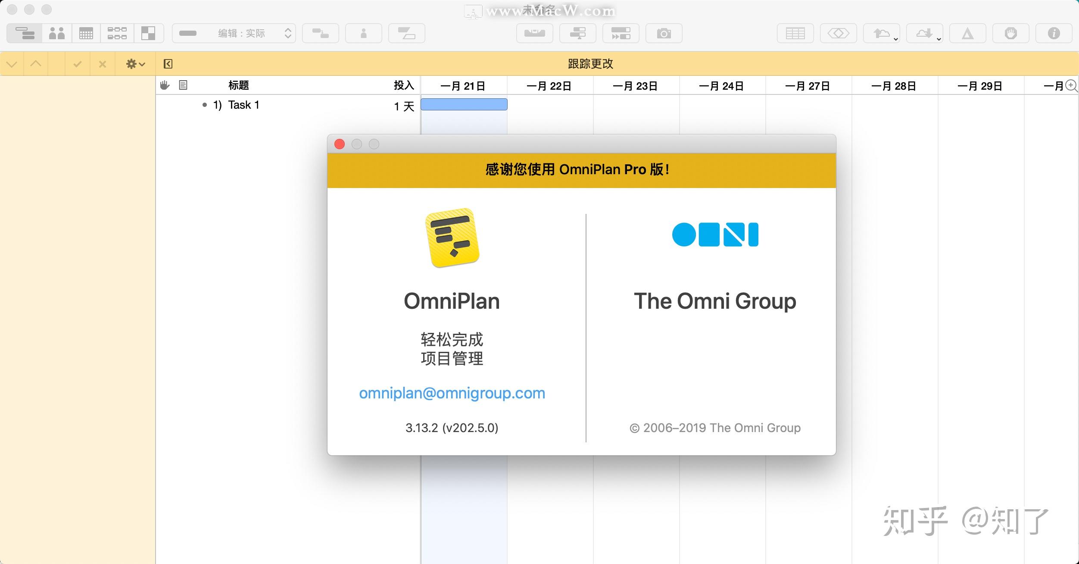The height and width of the screenshot is (564, 1079).
Task: Select the Gantt task view icon
Action: tap(25, 33)
